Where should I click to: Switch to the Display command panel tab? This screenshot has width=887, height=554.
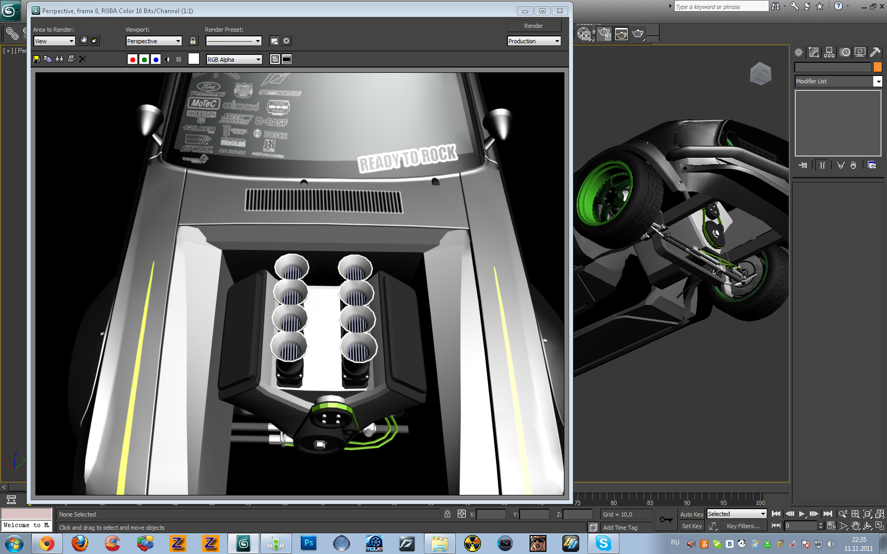coord(860,52)
